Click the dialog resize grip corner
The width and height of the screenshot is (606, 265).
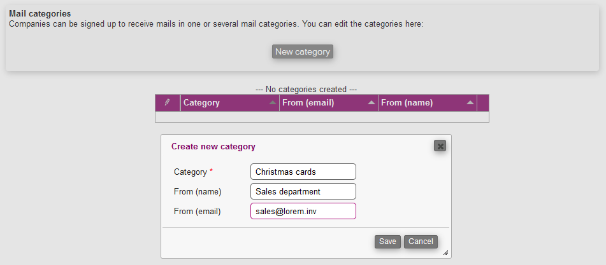pos(446,253)
